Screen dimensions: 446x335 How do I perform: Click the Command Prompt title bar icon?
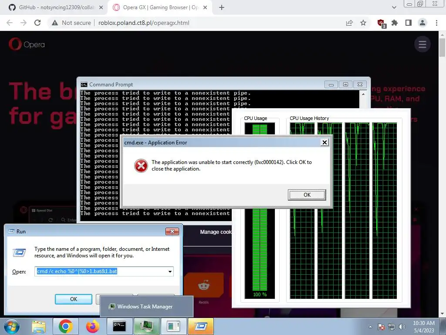[x=84, y=85]
